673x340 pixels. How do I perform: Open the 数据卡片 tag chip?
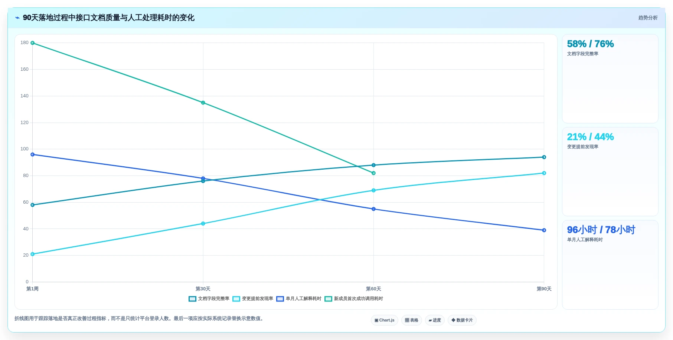point(462,320)
